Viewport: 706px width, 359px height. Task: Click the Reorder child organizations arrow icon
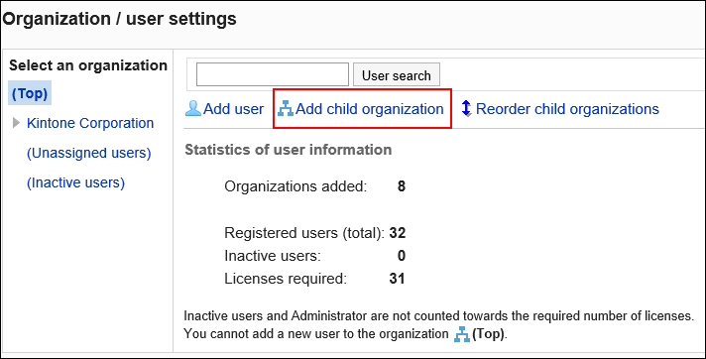point(466,108)
